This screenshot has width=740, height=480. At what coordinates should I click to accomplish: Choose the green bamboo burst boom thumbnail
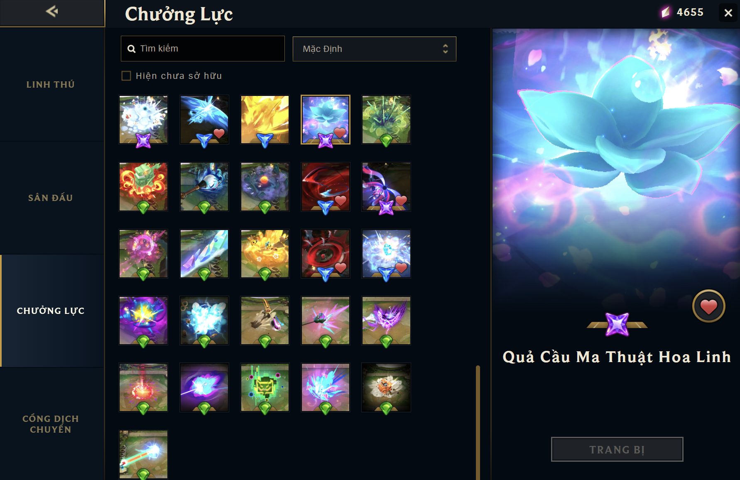[386, 120]
